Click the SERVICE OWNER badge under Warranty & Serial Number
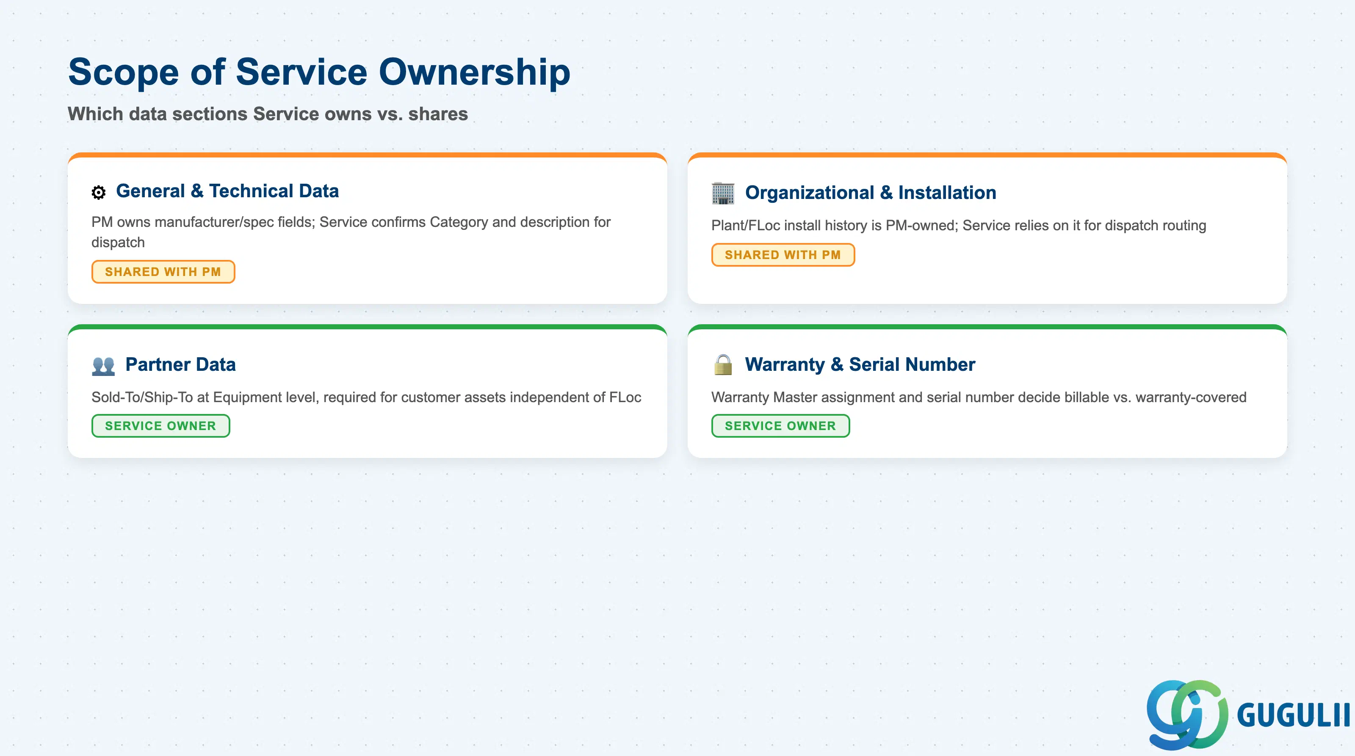This screenshot has width=1355, height=756. 780,426
